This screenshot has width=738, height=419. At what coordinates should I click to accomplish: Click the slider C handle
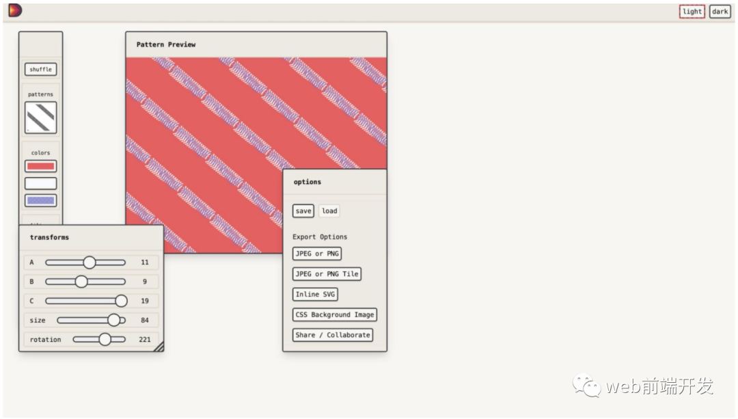click(x=121, y=301)
